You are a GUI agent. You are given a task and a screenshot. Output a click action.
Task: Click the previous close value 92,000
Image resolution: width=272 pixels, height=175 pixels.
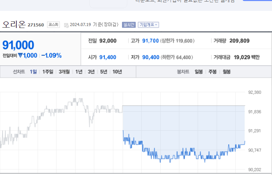[108, 41]
